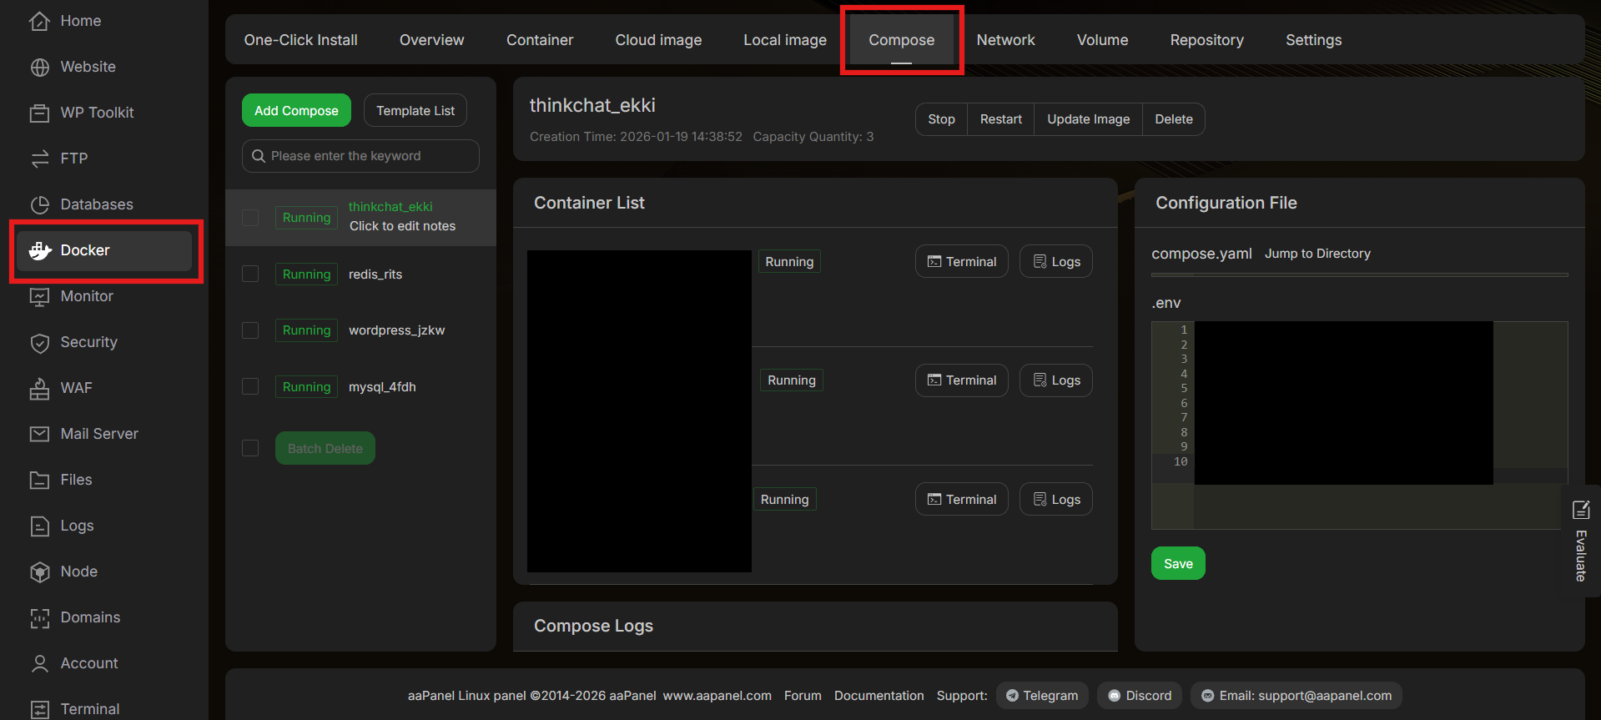This screenshot has width=1601, height=720.
Task: Switch to the One-Click Install tab
Action: click(300, 40)
